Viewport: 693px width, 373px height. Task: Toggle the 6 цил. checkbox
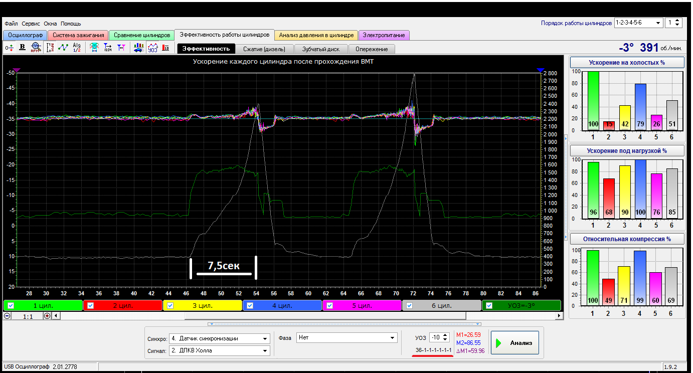click(410, 305)
